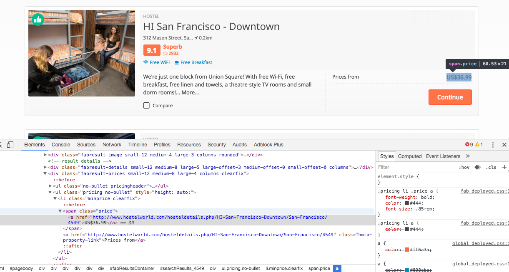Click the new style rule plus icon
This screenshot has width=509, height=272.
coord(504,167)
